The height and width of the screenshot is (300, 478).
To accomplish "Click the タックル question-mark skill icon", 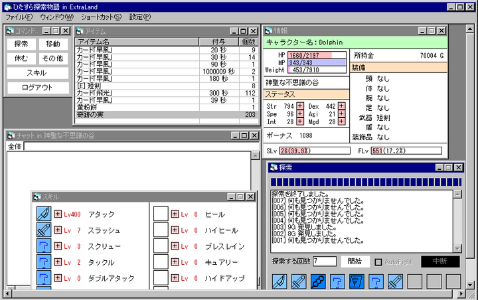I will (x=44, y=262).
